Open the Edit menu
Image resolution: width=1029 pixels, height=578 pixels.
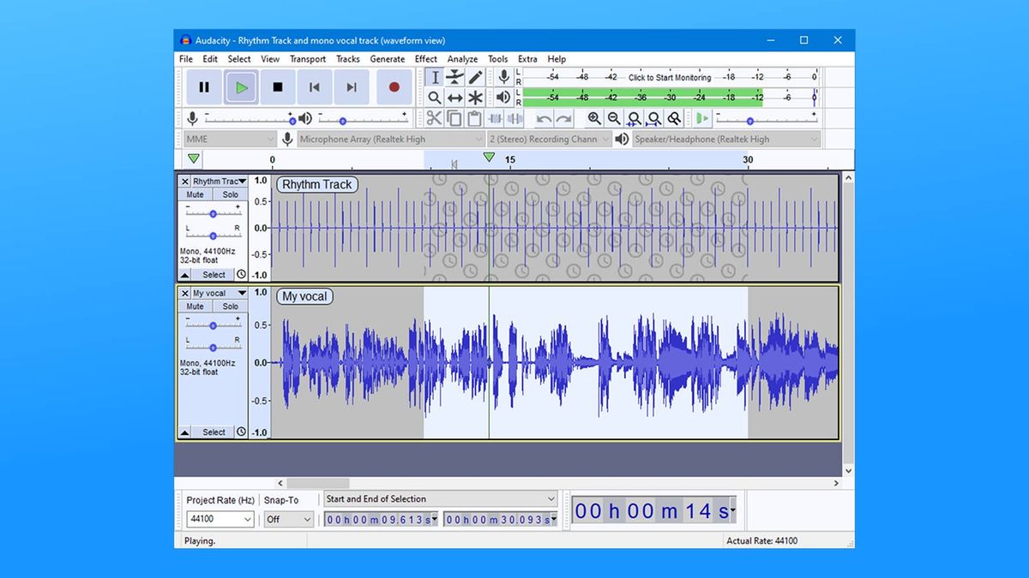(210, 59)
